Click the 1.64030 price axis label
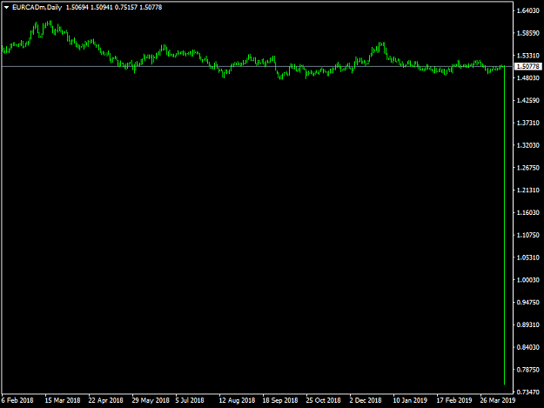This screenshot has width=544, height=408. (528, 10)
